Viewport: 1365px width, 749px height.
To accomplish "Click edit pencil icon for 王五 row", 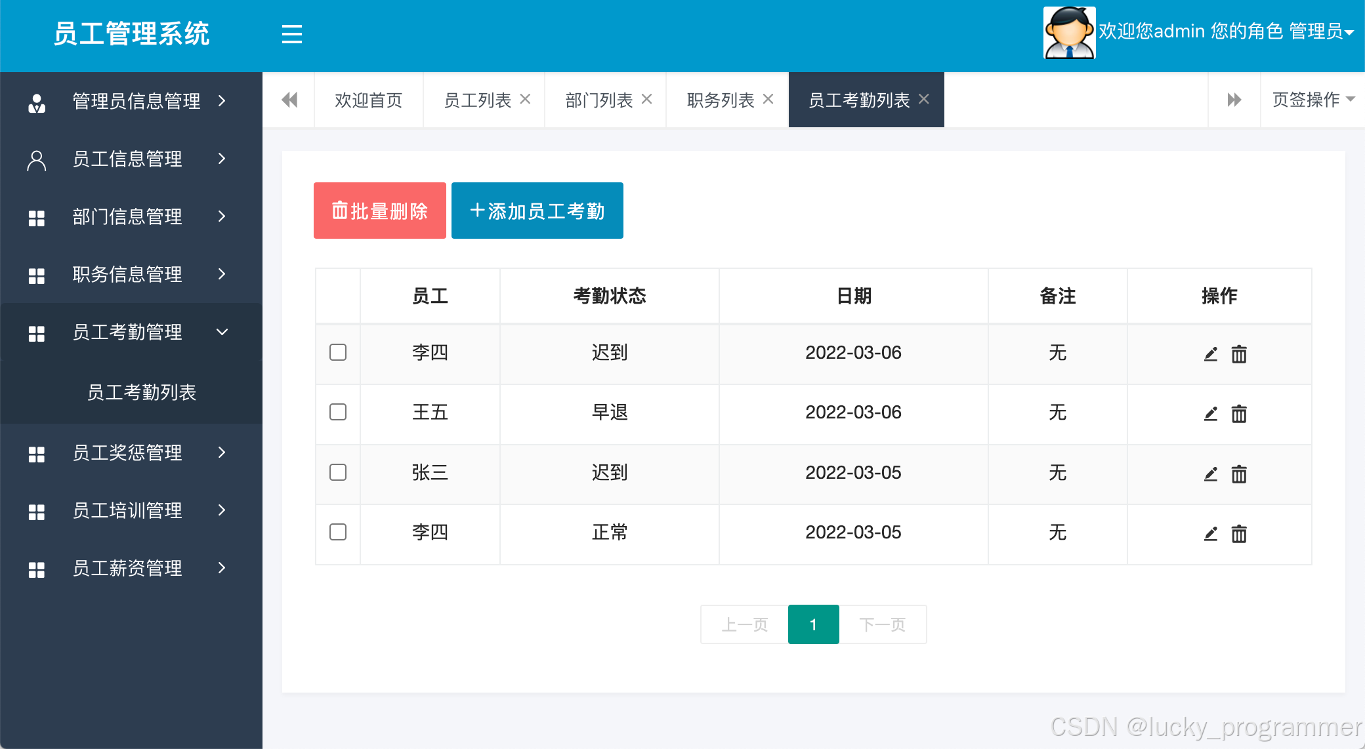I will (1211, 414).
